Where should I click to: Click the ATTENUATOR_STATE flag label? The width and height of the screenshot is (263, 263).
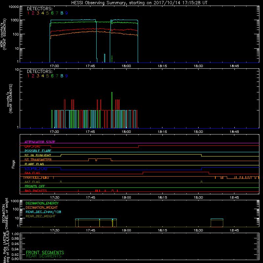coord(40,142)
